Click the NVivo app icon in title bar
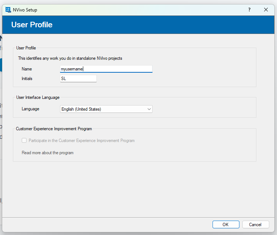277x235 pixels. [8, 10]
